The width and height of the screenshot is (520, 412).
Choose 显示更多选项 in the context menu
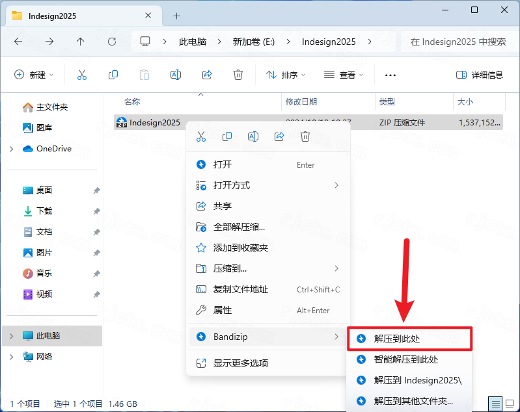(x=268, y=363)
